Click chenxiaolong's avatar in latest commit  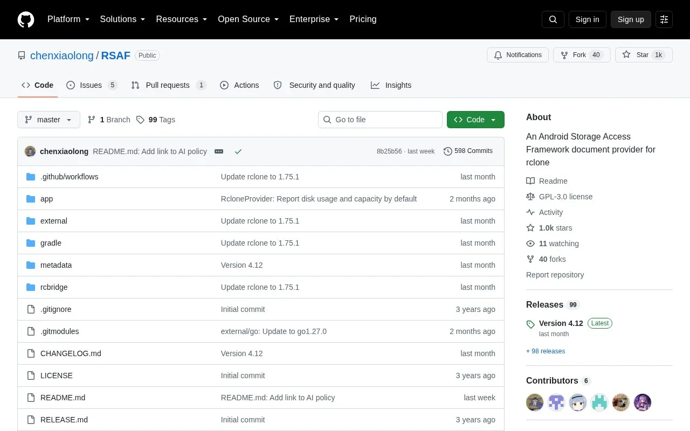pyautogui.click(x=30, y=151)
